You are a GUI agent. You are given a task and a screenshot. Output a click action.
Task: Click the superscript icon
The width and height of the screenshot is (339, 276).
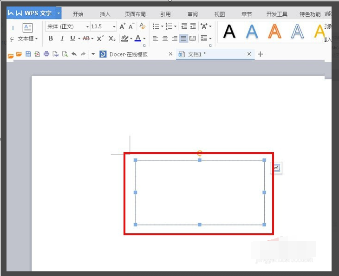[x=100, y=39]
